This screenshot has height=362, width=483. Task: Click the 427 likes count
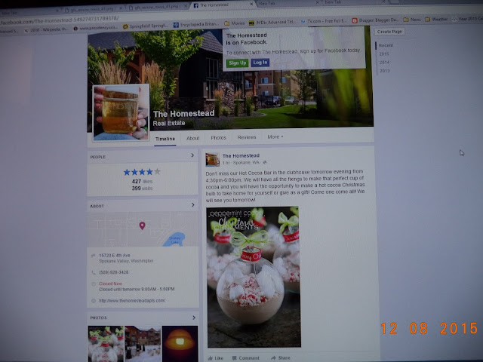point(142,181)
